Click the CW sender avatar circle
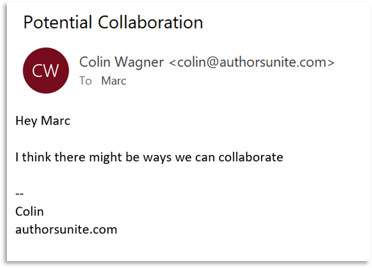The image size is (372, 268). point(45,71)
